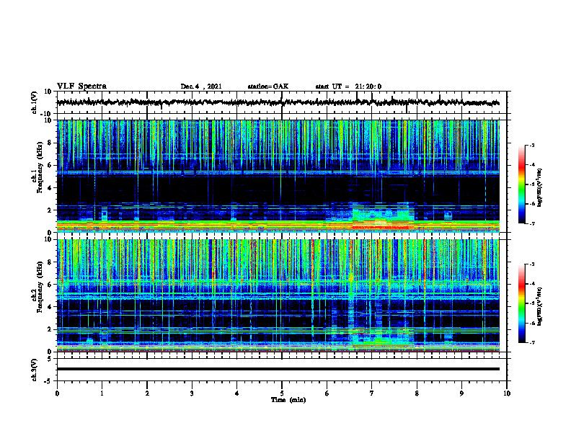Select the "2" kHz tick on ch.1 spectrogram
Image resolution: width=571 pixels, height=441 pixels.
[50, 210]
